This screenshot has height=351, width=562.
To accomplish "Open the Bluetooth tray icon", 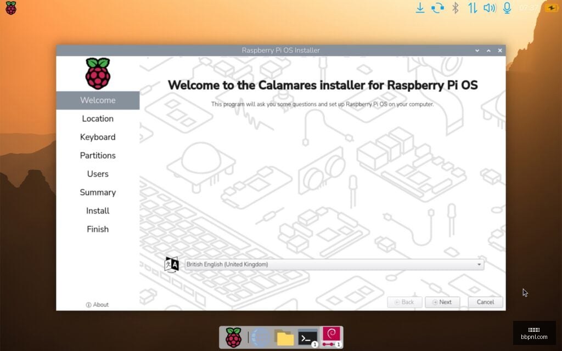I will (455, 8).
